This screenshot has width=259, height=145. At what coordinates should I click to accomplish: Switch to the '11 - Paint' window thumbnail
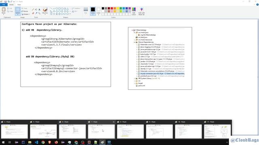(217, 130)
